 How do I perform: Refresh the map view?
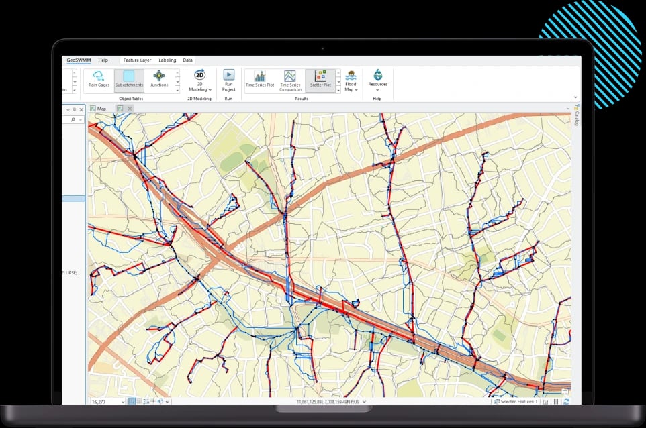pyautogui.click(x=566, y=402)
